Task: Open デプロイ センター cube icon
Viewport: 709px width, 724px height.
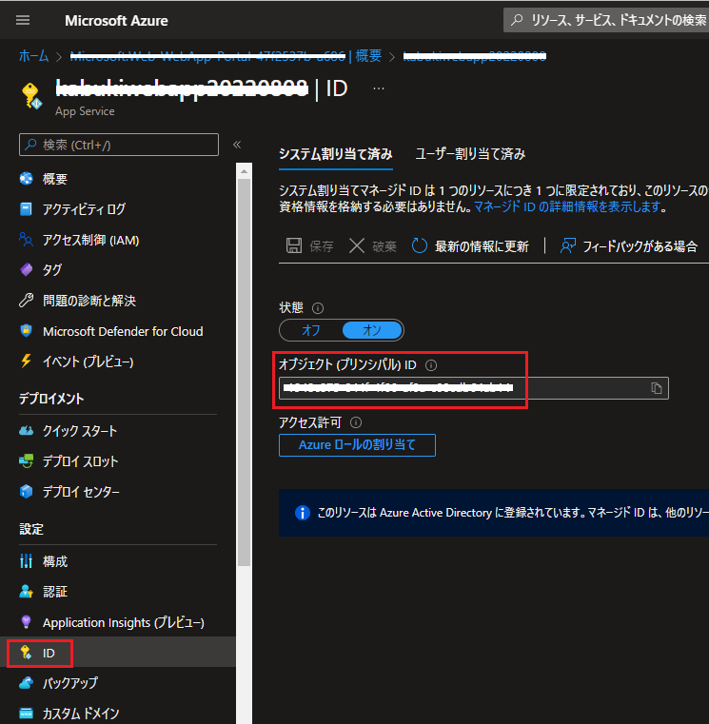Action: tap(27, 492)
